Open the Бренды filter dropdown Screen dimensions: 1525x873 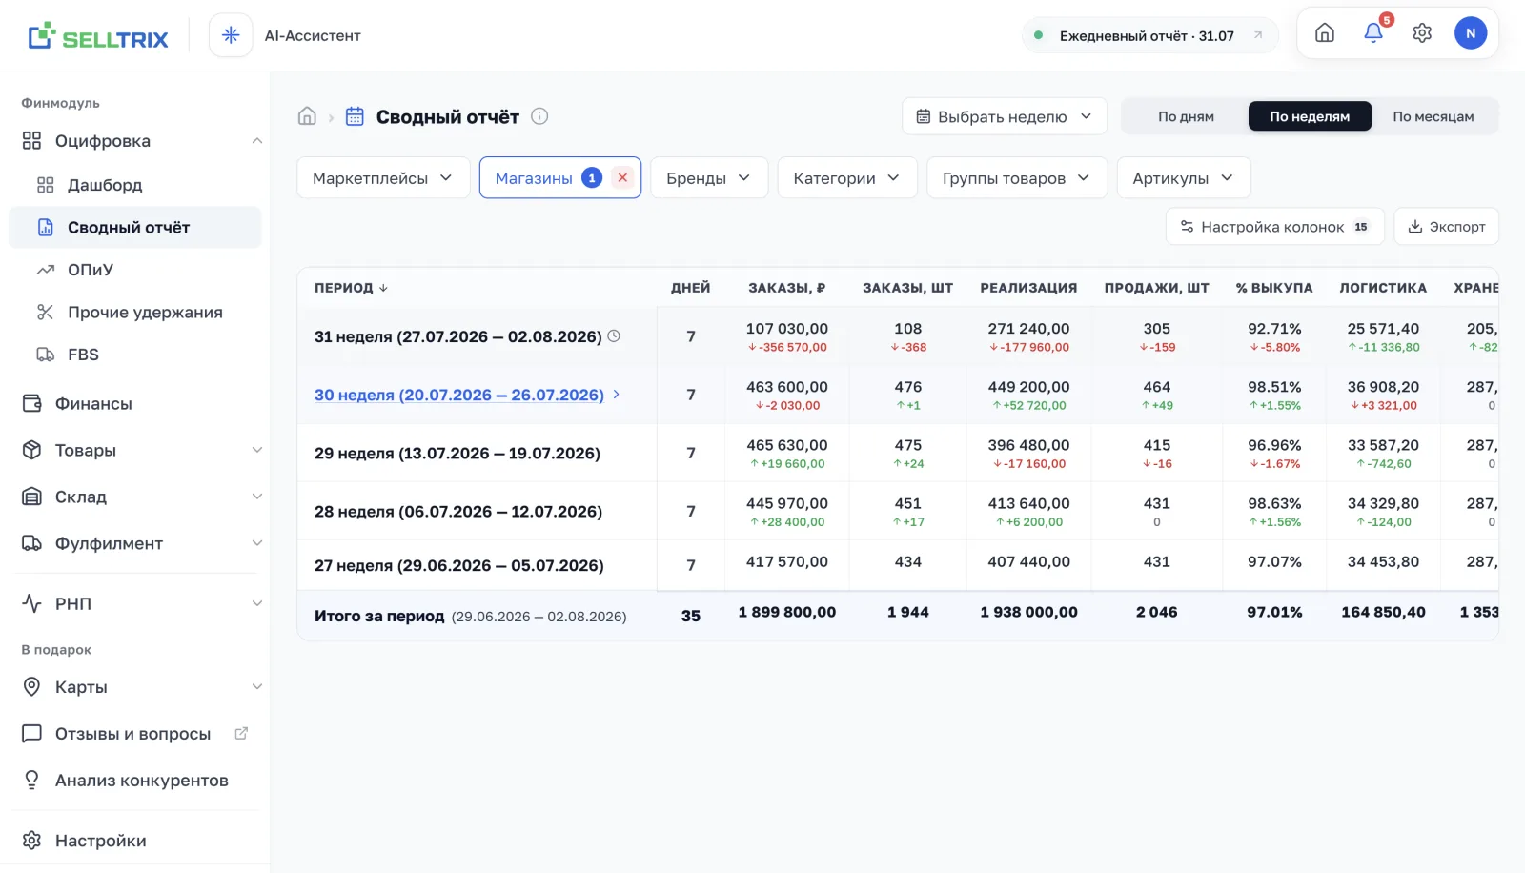709,178
